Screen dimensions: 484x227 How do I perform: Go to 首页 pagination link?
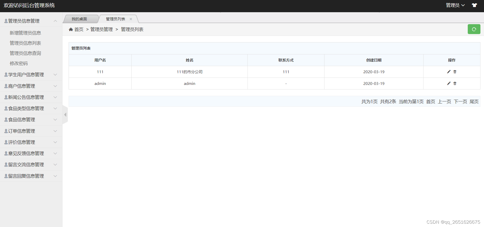tap(431, 101)
